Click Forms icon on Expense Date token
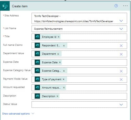The height and width of the screenshot is (120, 131). [37, 62]
